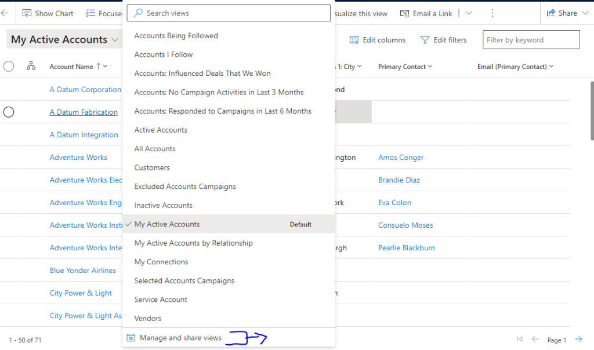Open the Edit columns panel
The image size is (594, 350).
(x=378, y=40)
